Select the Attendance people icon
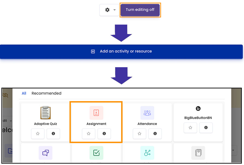Viewport: 244px width, 165px height. [147, 113]
